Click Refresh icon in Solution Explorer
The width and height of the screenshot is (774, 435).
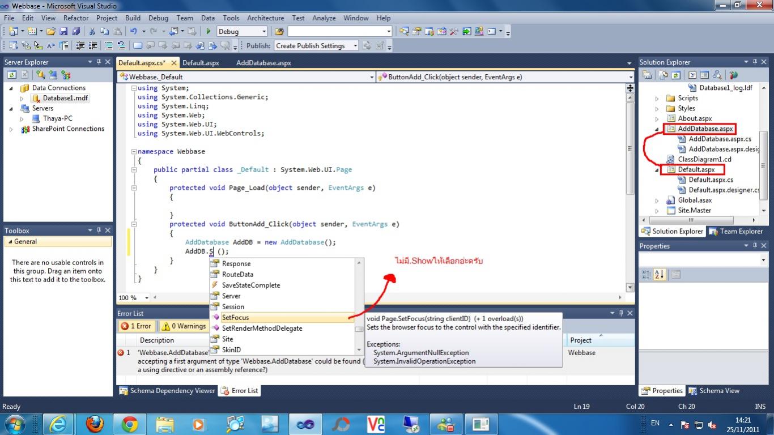pyautogui.click(x=675, y=75)
